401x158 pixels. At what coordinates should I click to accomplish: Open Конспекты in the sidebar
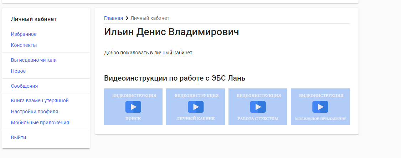(24, 45)
